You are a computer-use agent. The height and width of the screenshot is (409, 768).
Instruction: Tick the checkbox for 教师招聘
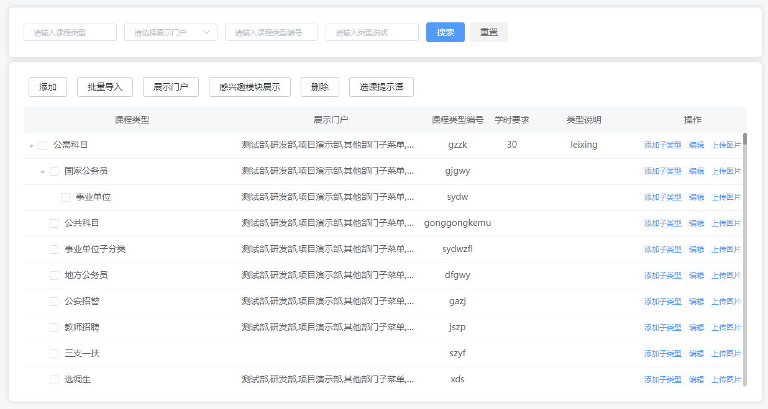54,328
